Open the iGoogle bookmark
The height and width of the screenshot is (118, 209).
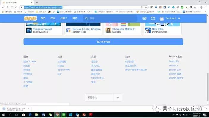[x=29, y=12]
